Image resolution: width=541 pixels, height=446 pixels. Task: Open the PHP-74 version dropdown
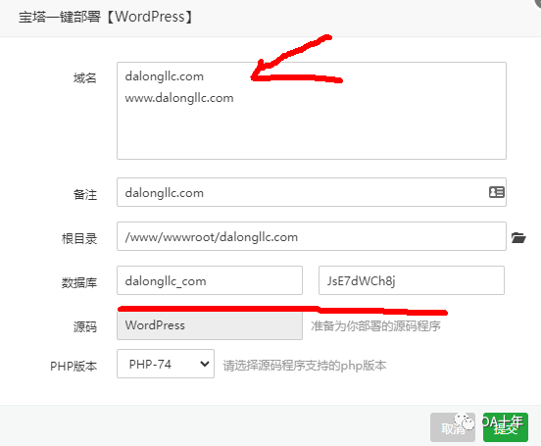[x=166, y=364]
